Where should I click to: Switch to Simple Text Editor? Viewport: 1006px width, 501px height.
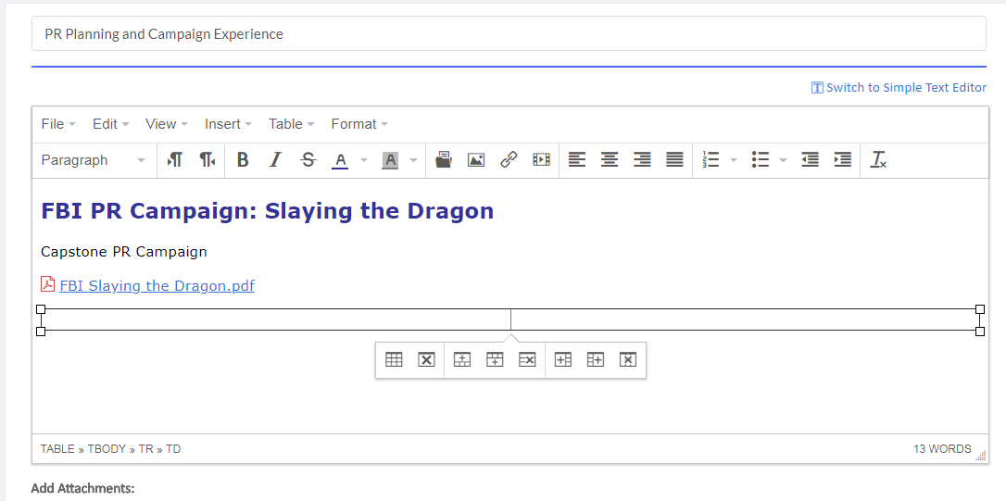coord(899,88)
